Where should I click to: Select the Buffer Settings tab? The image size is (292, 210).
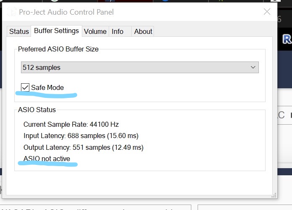click(x=56, y=31)
